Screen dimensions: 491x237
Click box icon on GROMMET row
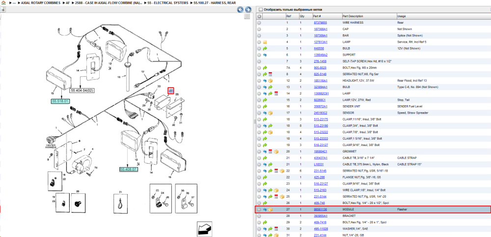pyautogui.click(x=276, y=151)
